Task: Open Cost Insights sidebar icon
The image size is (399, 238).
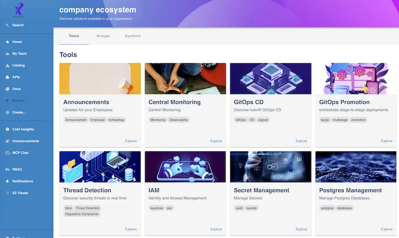Action: [x=7, y=129]
